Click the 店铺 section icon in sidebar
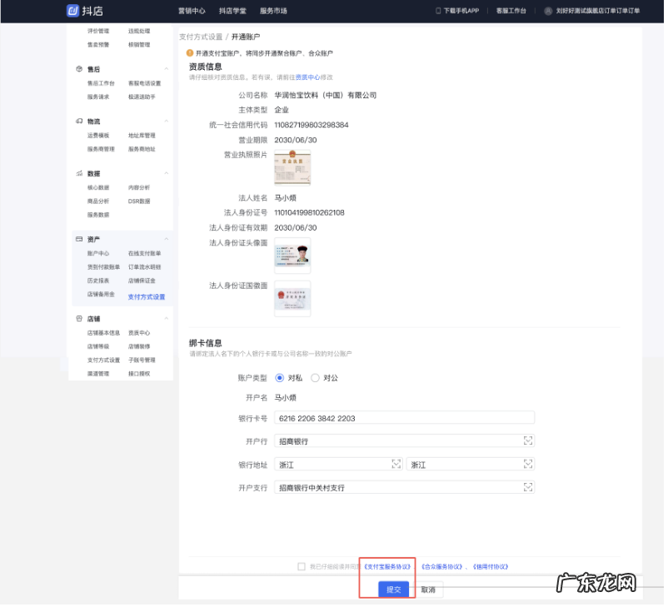Screen dimensions: 668x607 click(78, 318)
